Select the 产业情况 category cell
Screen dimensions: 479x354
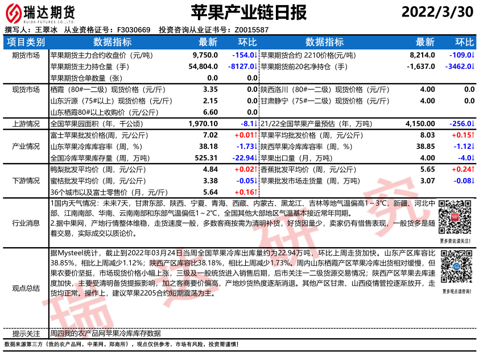(x=26, y=147)
